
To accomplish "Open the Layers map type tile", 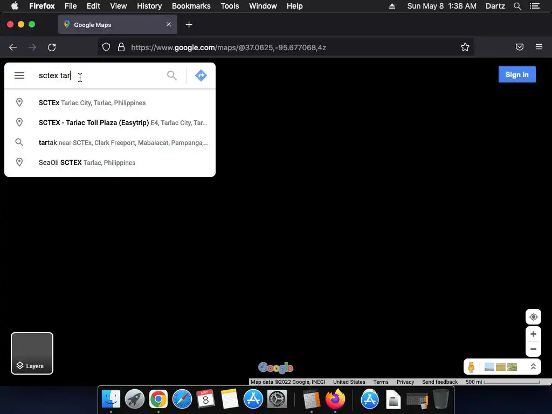I will (x=32, y=353).
